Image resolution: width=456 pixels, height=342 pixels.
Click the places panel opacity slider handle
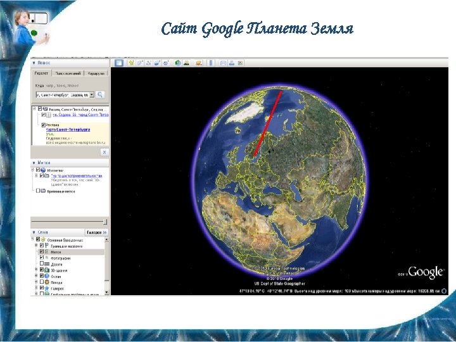point(105,222)
